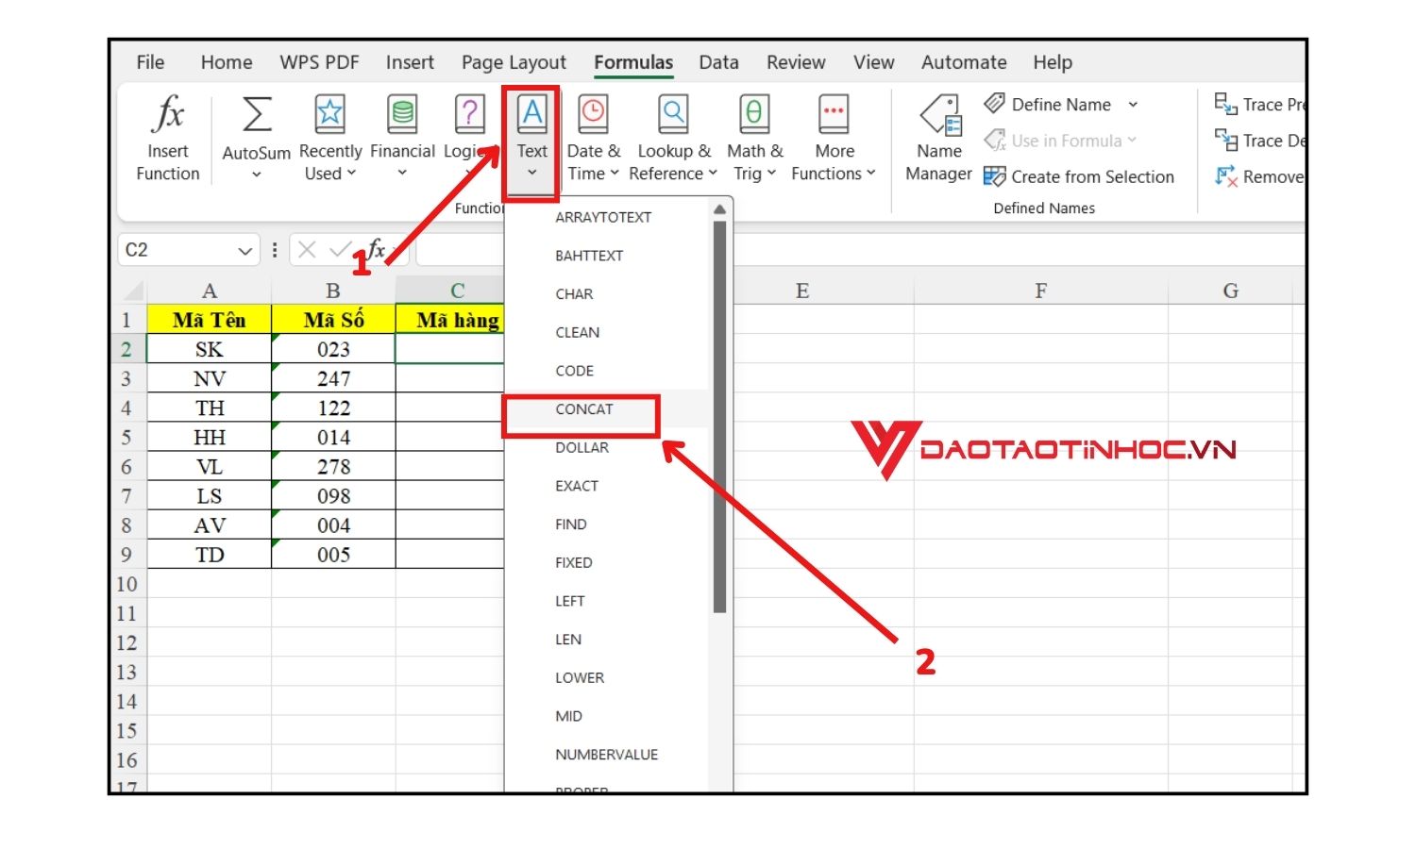Image resolution: width=1416 pixels, height=849 pixels.
Task: Collapse the Text functions dropdown arrow
Action: pyautogui.click(x=531, y=174)
